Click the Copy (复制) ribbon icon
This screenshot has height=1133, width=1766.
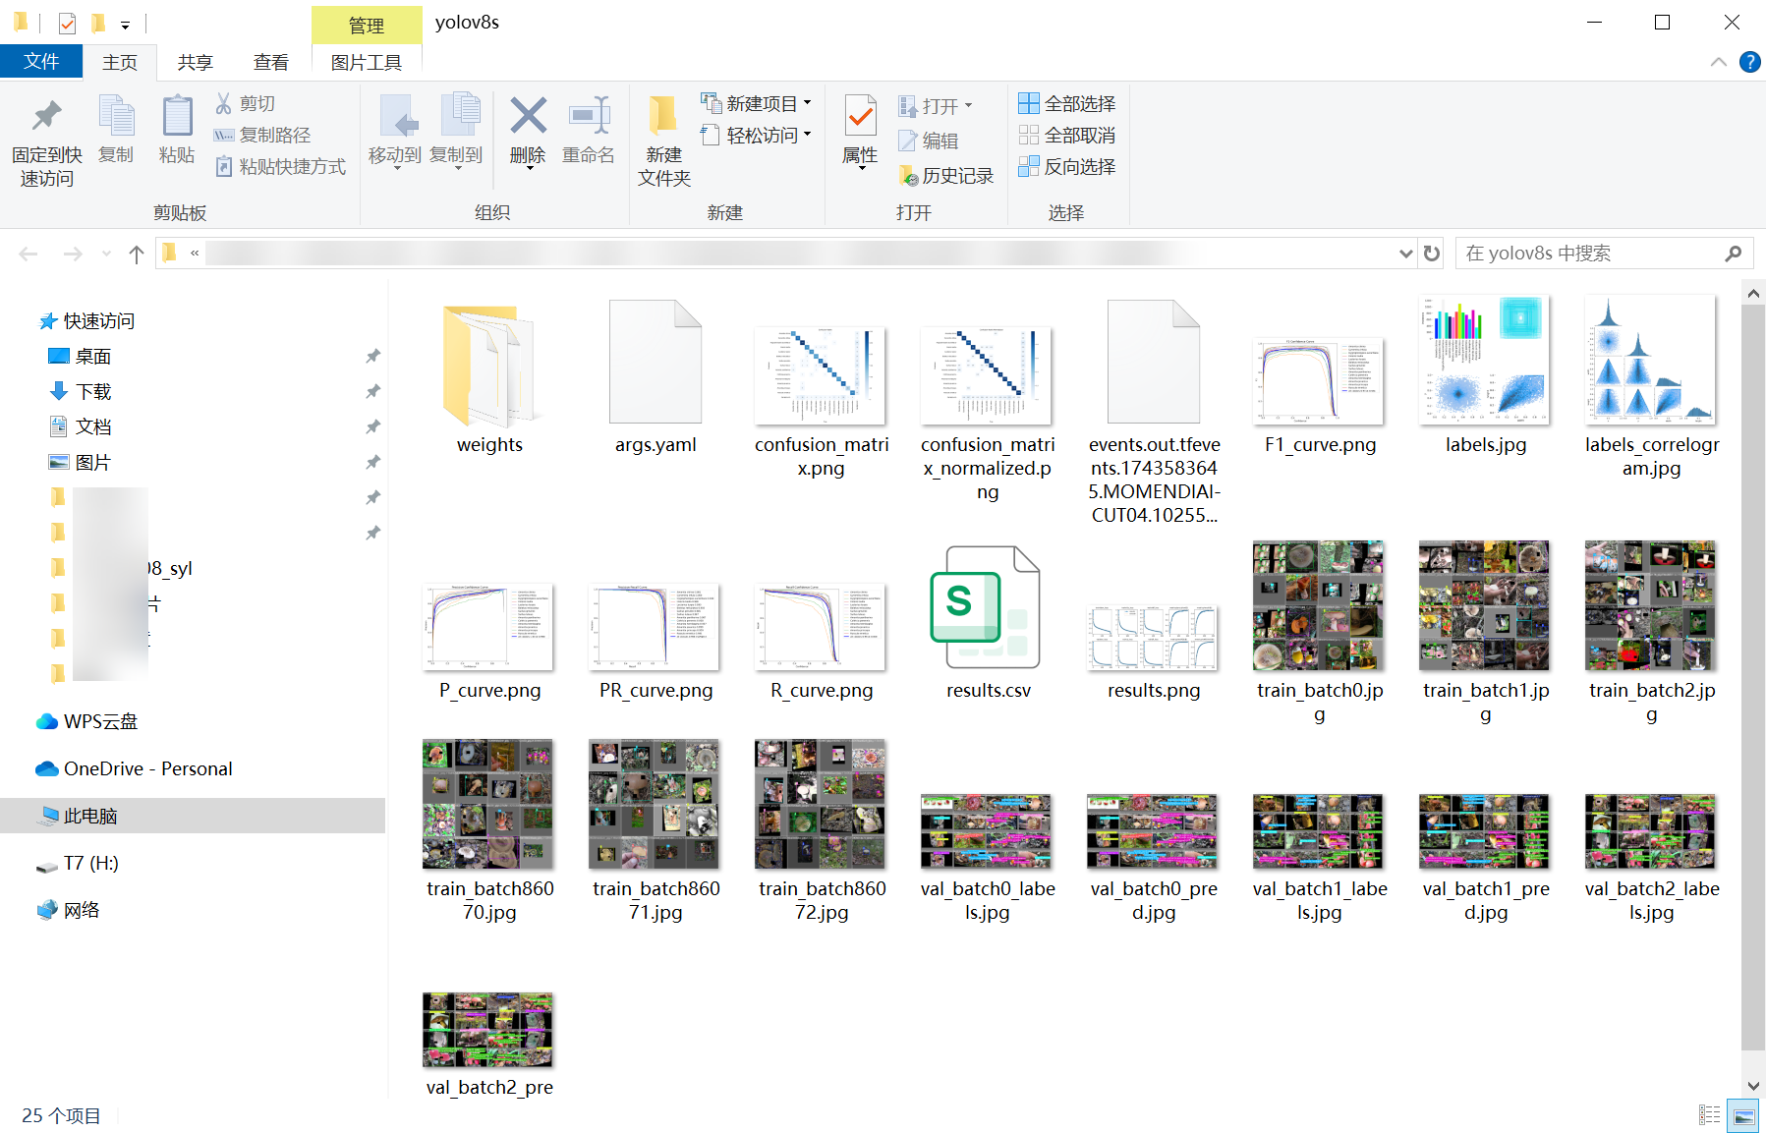click(116, 130)
